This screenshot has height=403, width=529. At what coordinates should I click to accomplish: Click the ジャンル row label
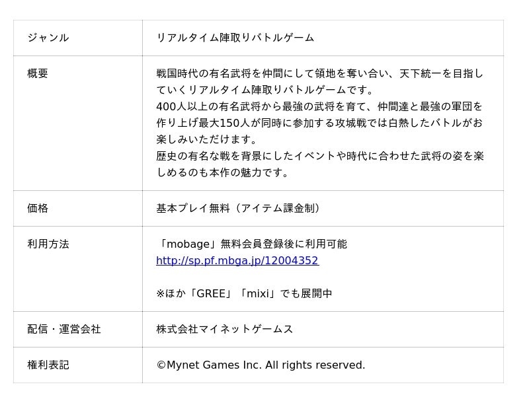pyautogui.click(x=48, y=38)
